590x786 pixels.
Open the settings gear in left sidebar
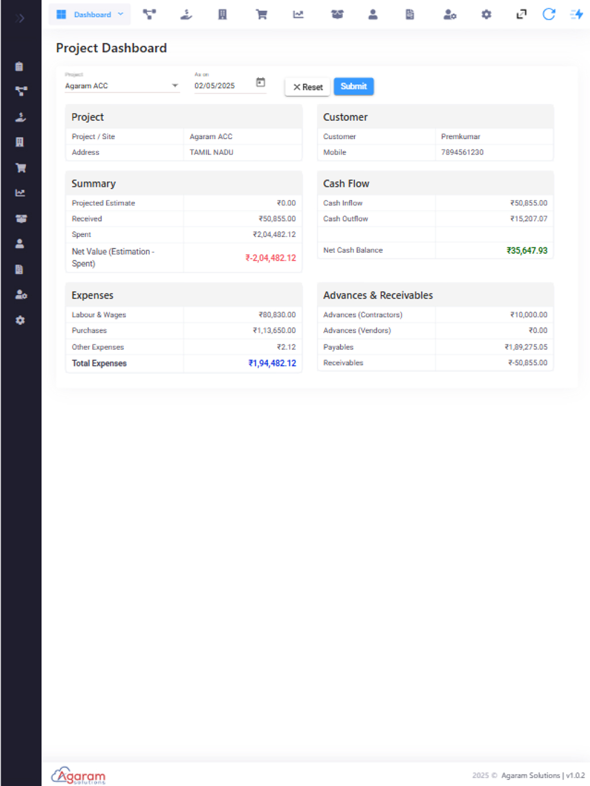[x=20, y=320]
